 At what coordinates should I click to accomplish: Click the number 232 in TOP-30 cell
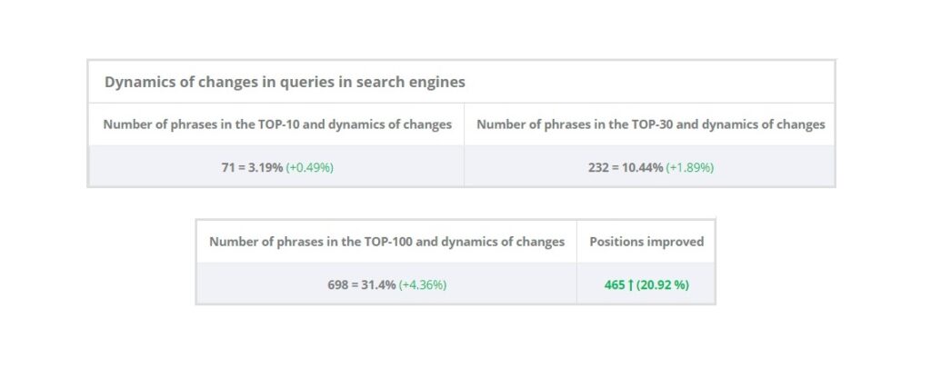pos(599,168)
